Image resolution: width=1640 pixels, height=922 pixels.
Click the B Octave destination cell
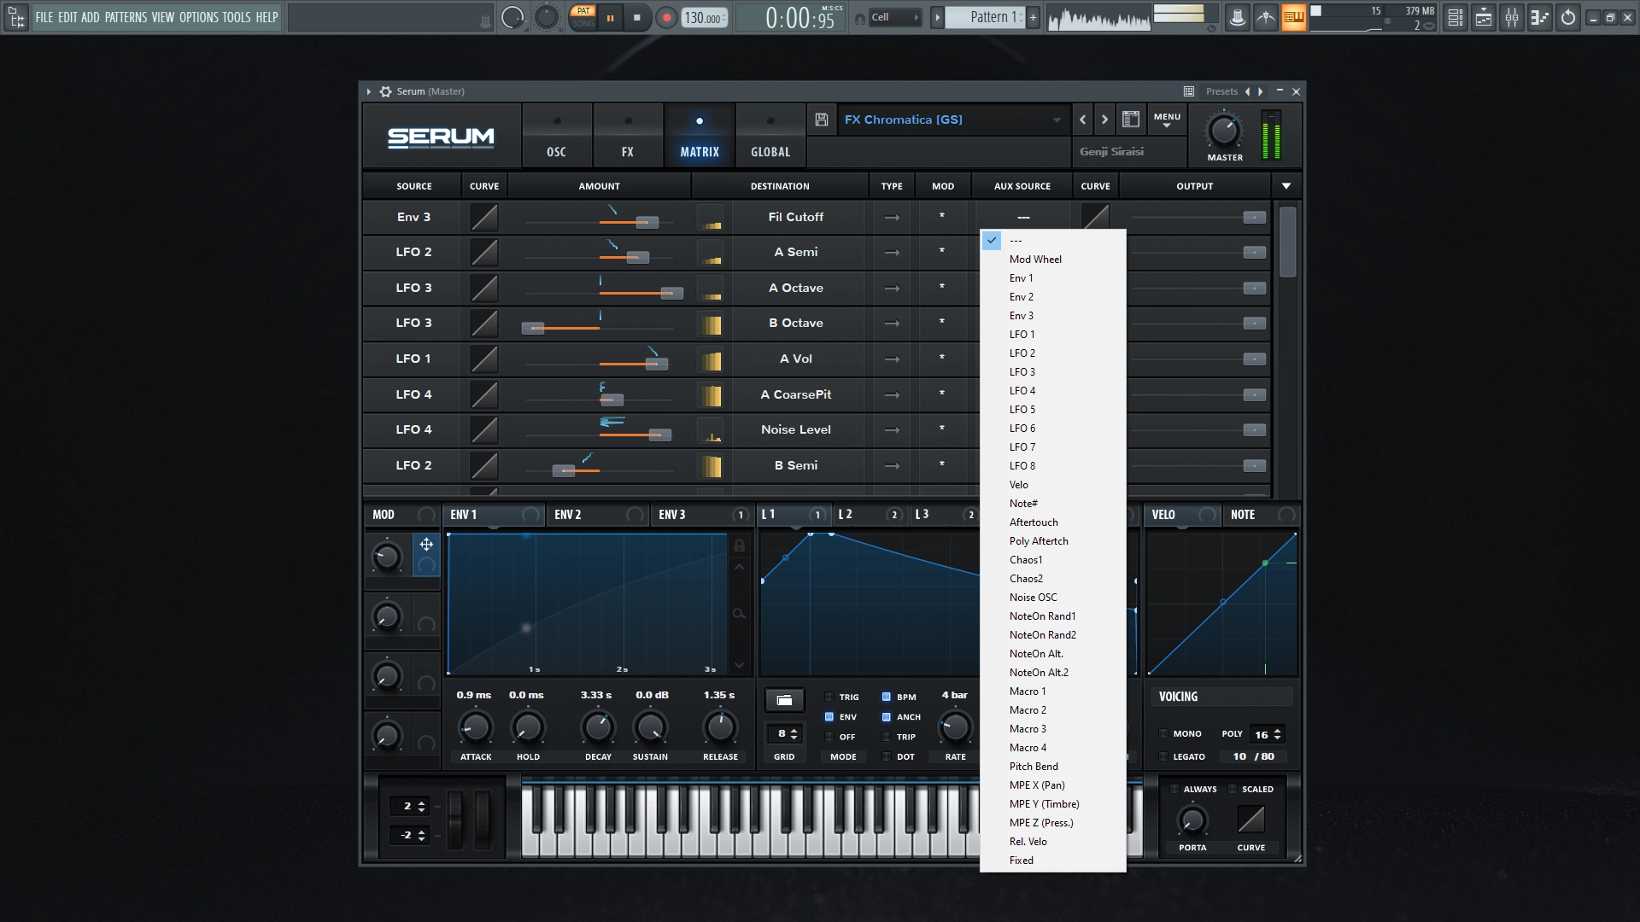796,324
